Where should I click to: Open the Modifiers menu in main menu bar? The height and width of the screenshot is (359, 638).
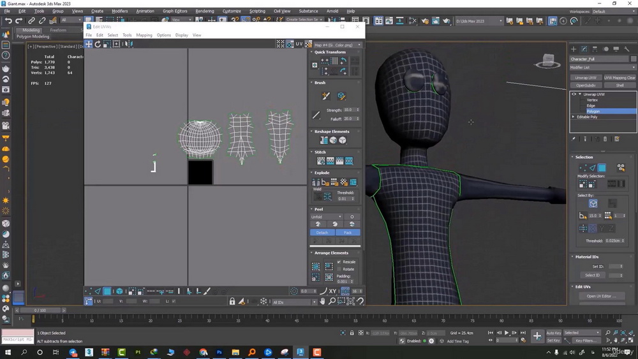[x=120, y=11]
